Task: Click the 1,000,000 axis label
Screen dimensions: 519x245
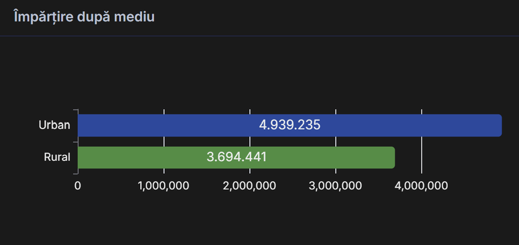Action: [164, 186]
